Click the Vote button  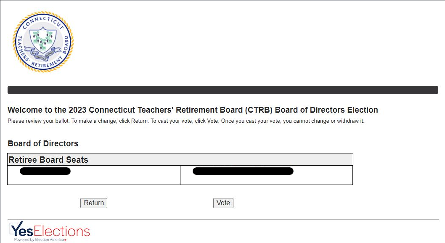(223, 203)
